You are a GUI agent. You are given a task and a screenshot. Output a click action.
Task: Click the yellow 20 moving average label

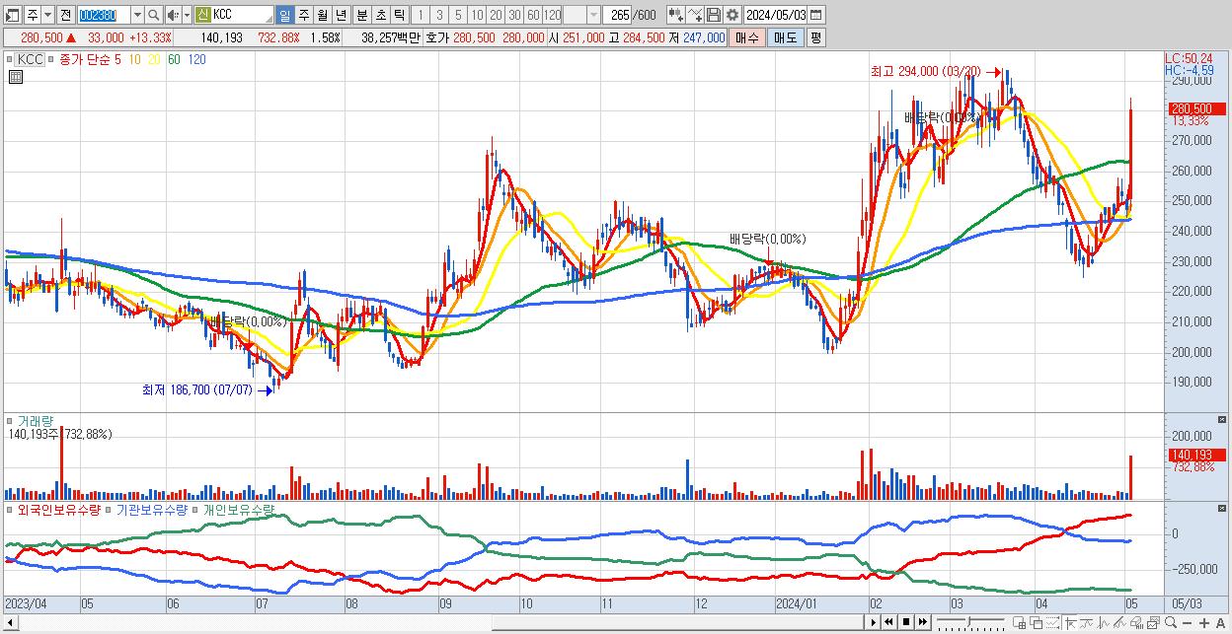[x=155, y=59]
